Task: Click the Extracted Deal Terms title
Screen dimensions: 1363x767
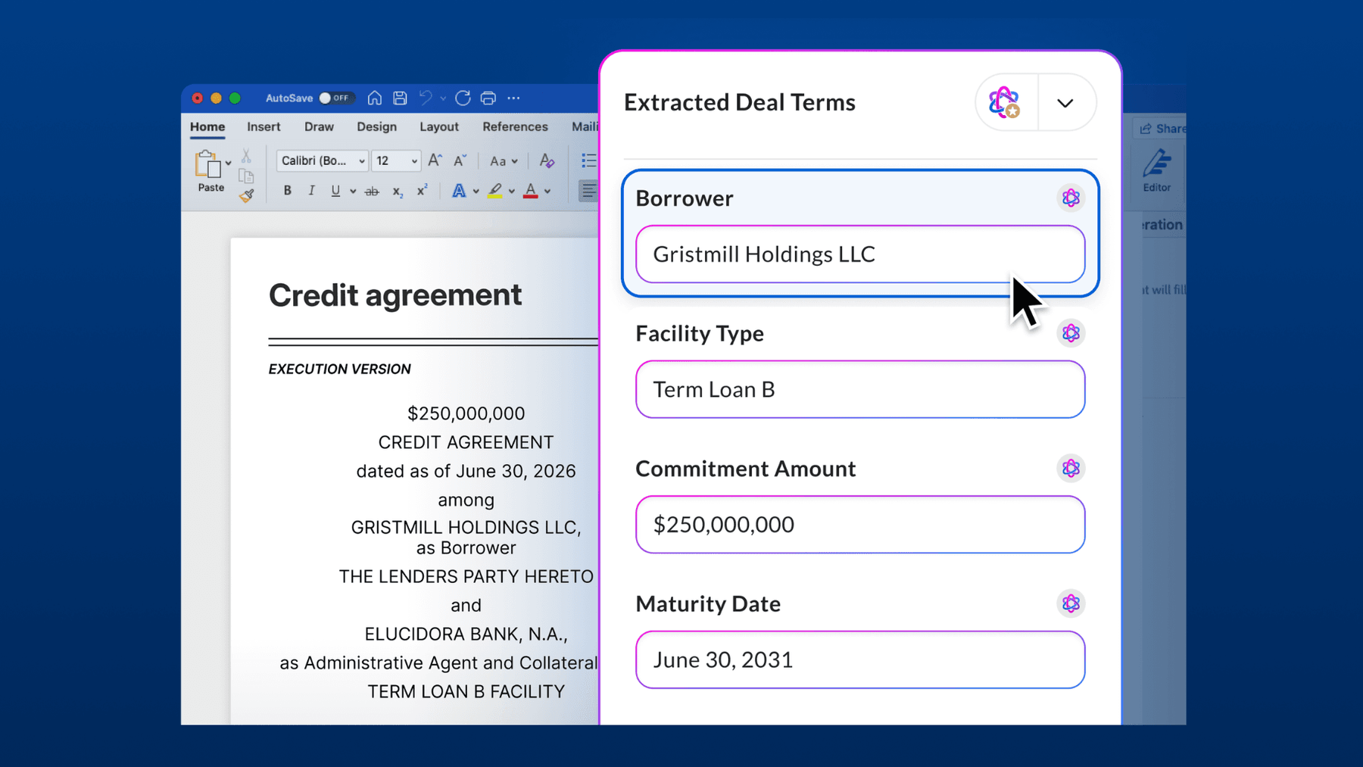Action: (740, 102)
